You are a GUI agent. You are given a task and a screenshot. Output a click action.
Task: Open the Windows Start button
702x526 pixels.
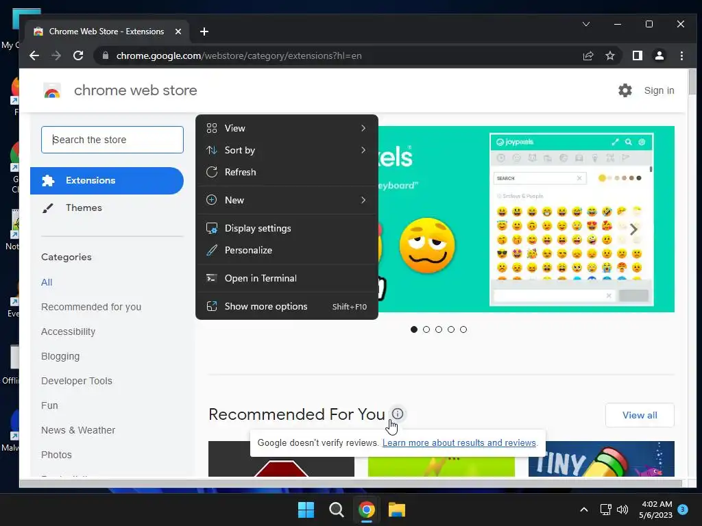point(306,510)
